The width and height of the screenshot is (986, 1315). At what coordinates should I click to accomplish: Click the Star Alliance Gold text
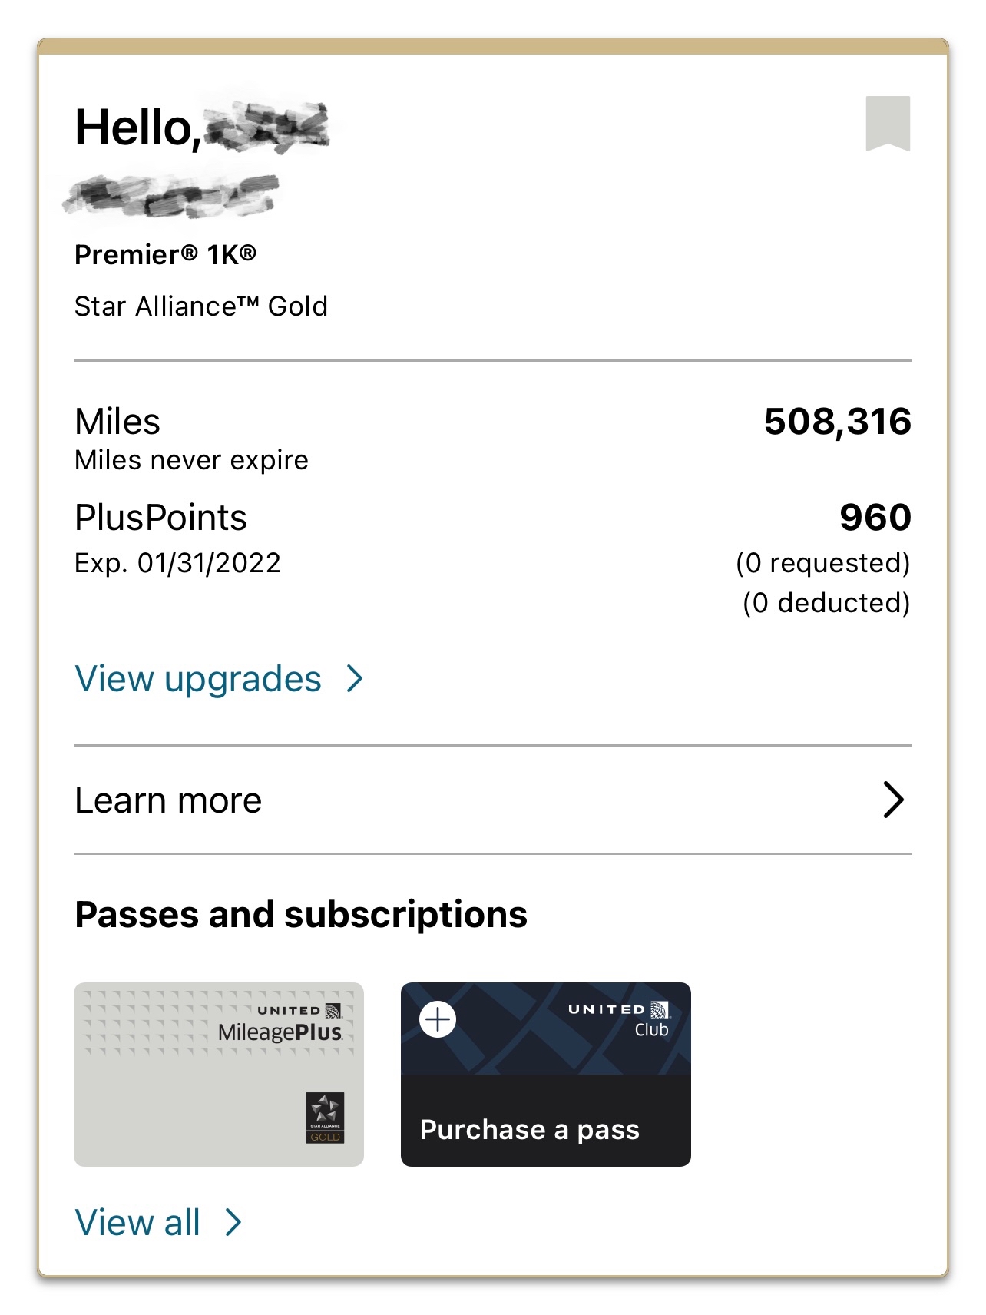pos(201,306)
